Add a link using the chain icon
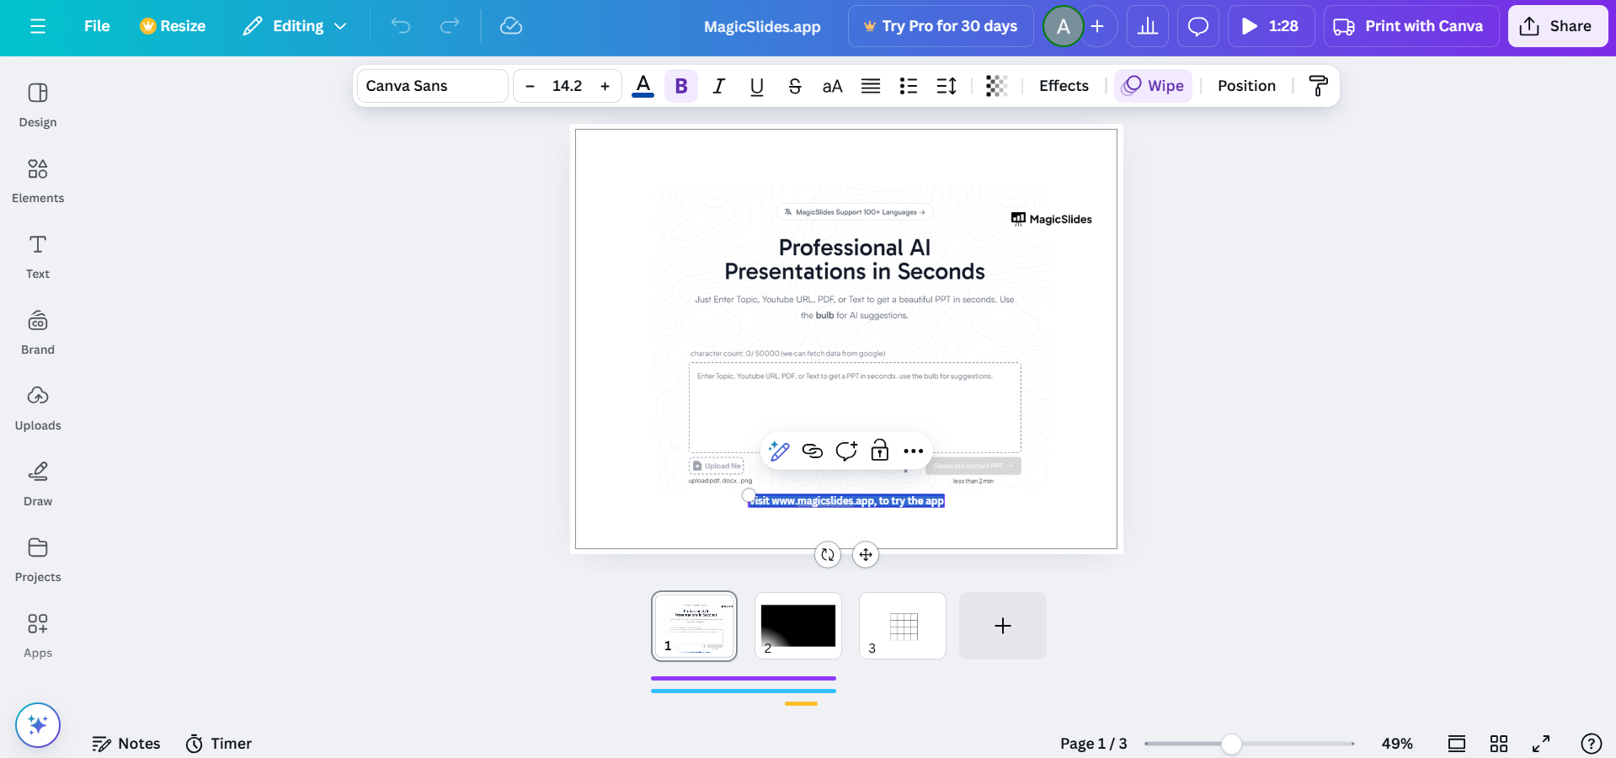Image resolution: width=1616 pixels, height=758 pixels. (813, 451)
